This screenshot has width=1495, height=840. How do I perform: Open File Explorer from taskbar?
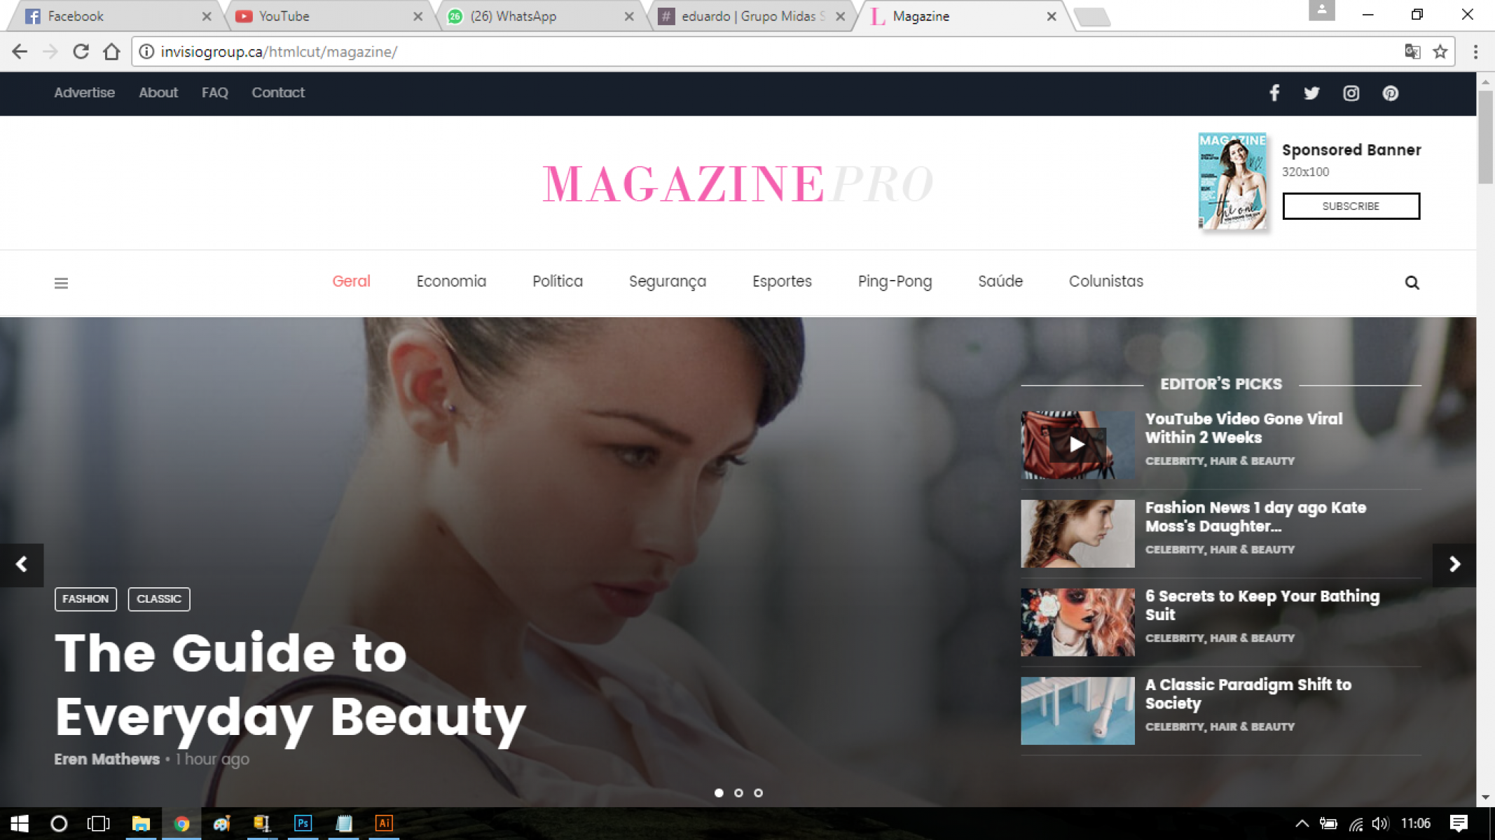141,823
